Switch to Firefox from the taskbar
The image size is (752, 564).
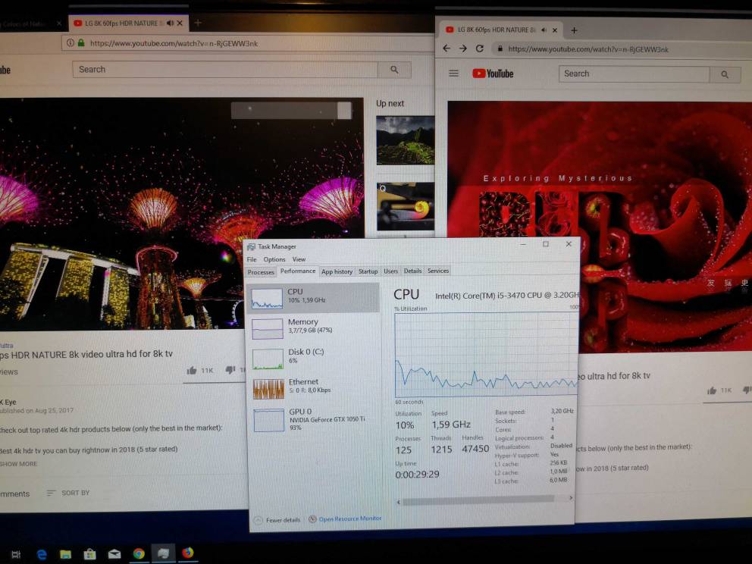click(187, 553)
